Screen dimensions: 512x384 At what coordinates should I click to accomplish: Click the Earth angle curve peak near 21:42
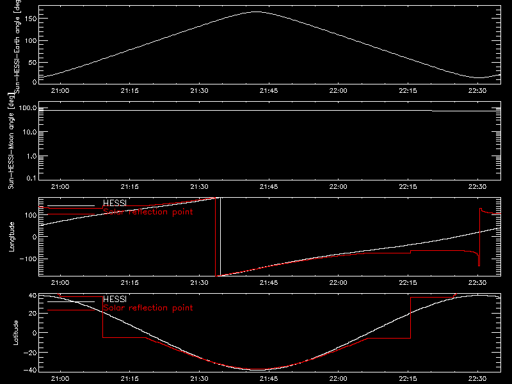click(257, 12)
